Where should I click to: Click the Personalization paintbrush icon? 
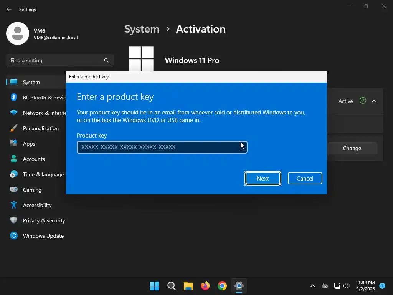click(14, 128)
